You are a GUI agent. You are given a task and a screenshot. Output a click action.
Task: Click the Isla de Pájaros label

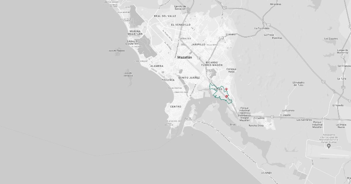point(117,51)
